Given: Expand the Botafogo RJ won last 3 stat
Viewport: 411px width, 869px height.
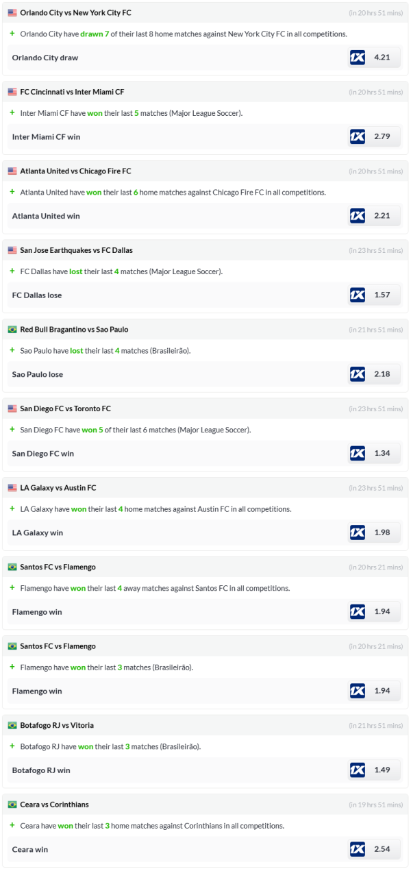Looking at the screenshot, I should [12, 746].
